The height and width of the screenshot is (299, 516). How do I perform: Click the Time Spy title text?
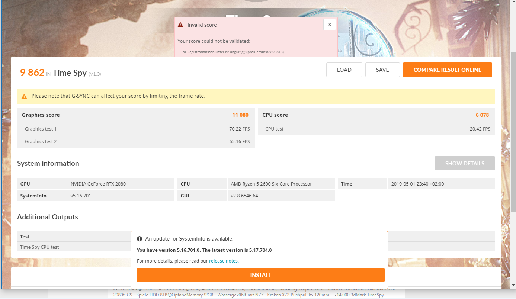coord(70,73)
